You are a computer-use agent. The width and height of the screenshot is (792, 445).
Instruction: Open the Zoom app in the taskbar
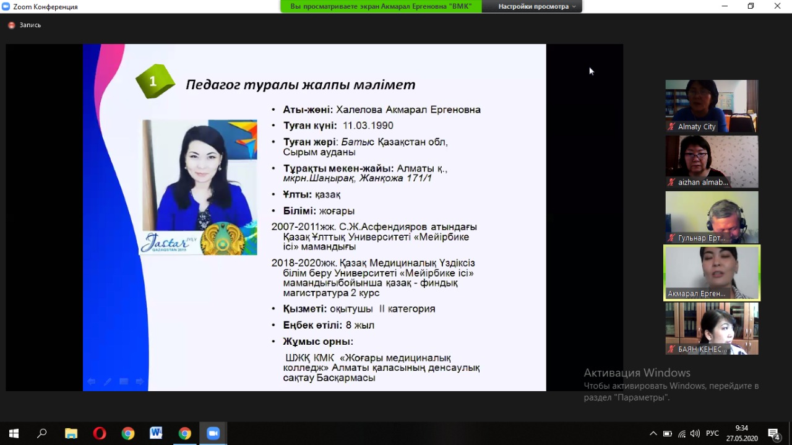click(x=213, y=433)
